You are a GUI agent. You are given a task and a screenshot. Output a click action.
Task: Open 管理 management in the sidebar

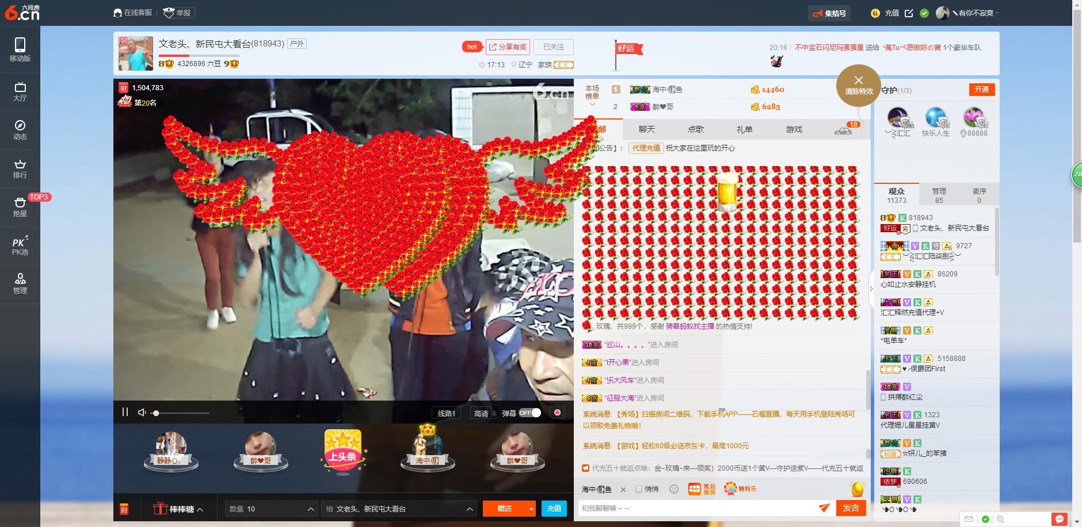pyautogui.click(x=20, y=284)
